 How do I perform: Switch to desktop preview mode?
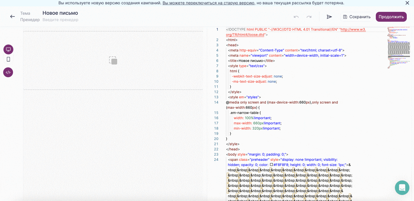click(x=8, y=49)
